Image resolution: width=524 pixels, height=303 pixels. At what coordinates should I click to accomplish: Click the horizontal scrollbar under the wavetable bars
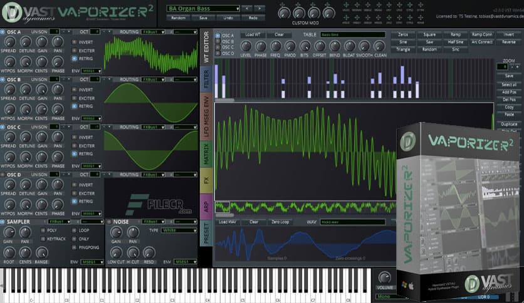point(224,100)
